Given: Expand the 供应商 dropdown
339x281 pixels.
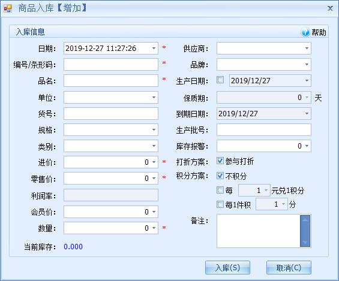Looking at the screenshot, I should pos(307,48).
